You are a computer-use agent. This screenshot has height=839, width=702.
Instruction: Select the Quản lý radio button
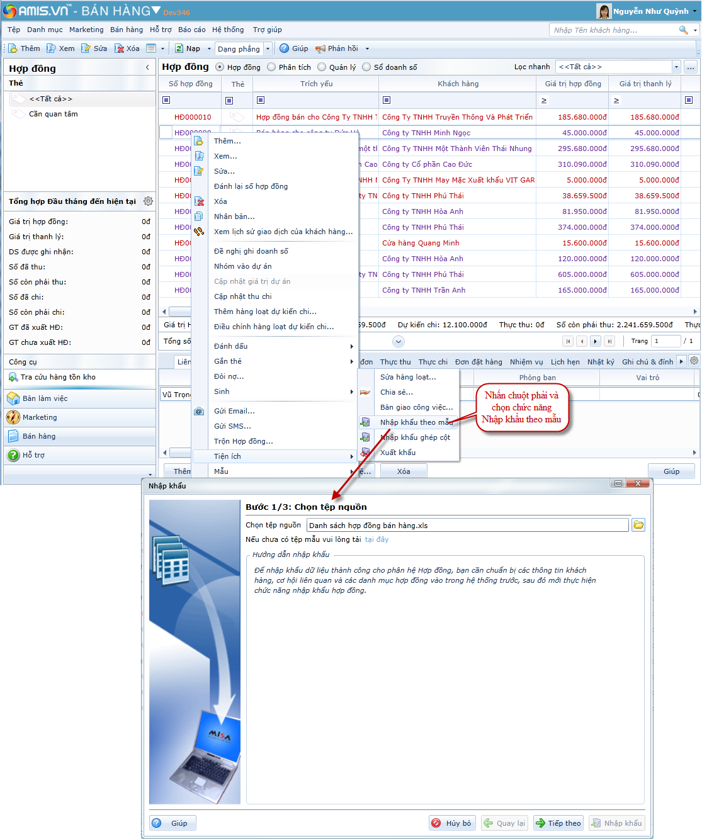click(x=322, y=67)
